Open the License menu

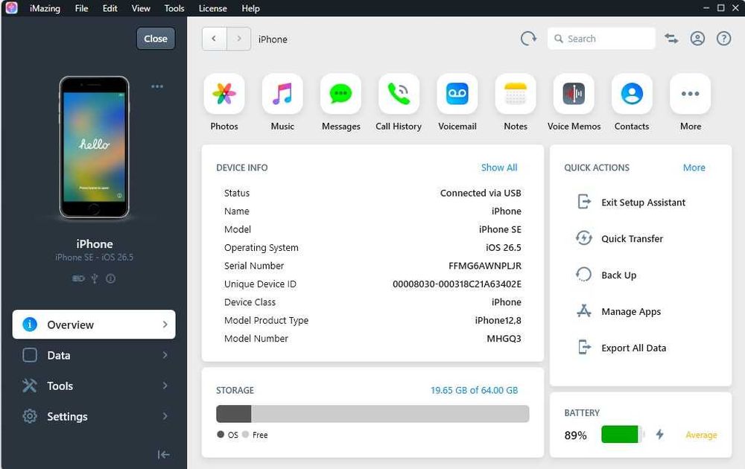click(x=212, y=8)
